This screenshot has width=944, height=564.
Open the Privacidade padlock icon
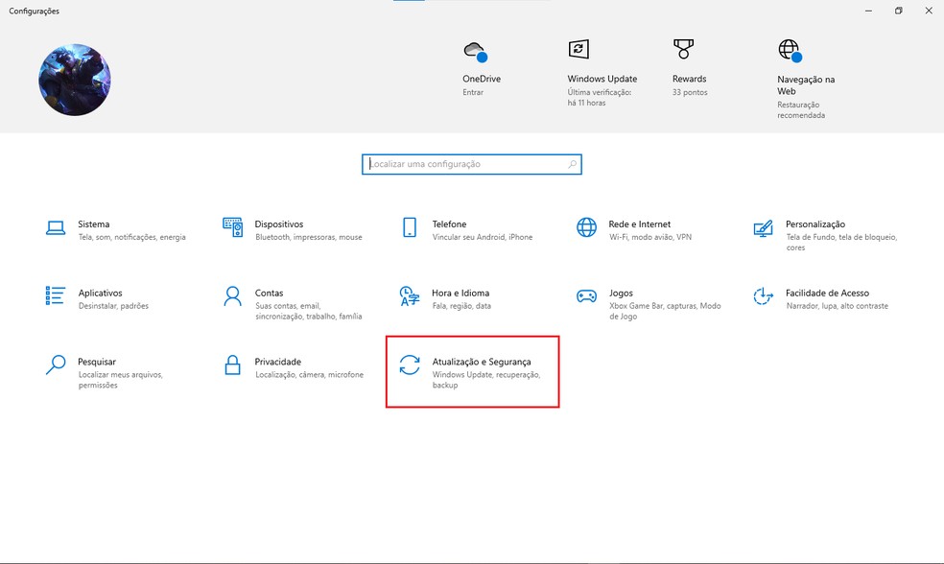coord(232,364)
